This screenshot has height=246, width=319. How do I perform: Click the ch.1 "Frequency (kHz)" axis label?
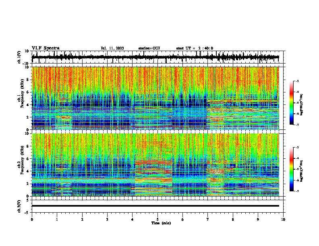click(x=22, y=93)
